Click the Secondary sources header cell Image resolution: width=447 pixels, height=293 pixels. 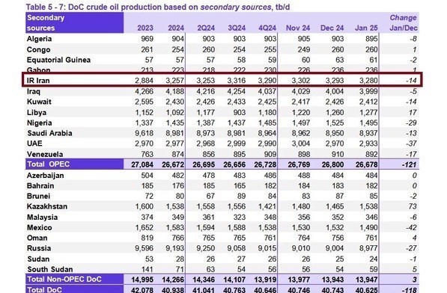(74, 22)
